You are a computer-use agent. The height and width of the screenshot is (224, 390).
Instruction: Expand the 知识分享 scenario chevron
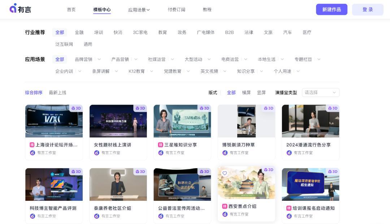[x=261, y=71]
